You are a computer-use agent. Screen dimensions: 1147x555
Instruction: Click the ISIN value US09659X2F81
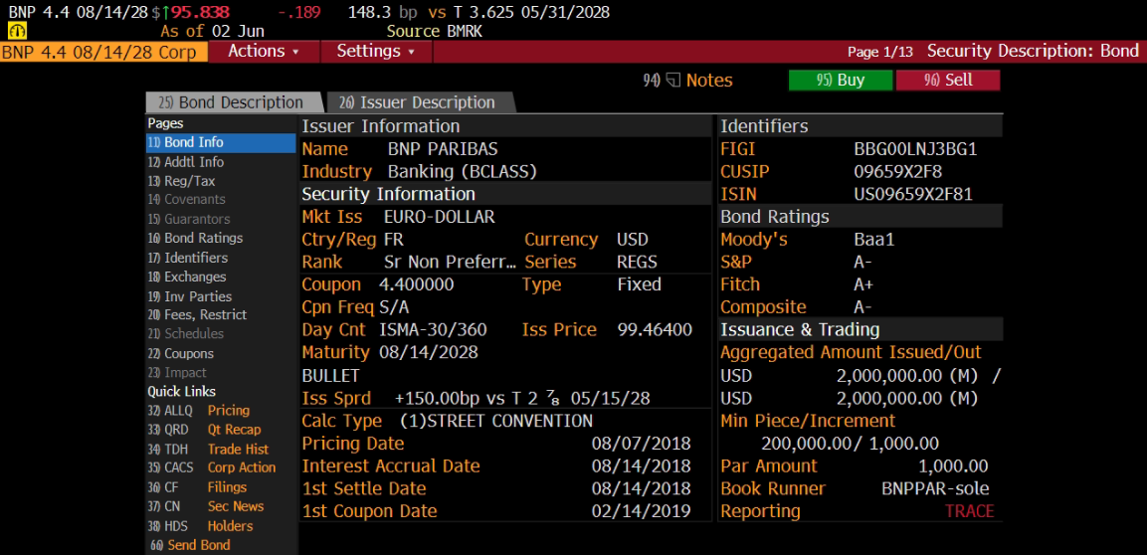click(913, 195)
